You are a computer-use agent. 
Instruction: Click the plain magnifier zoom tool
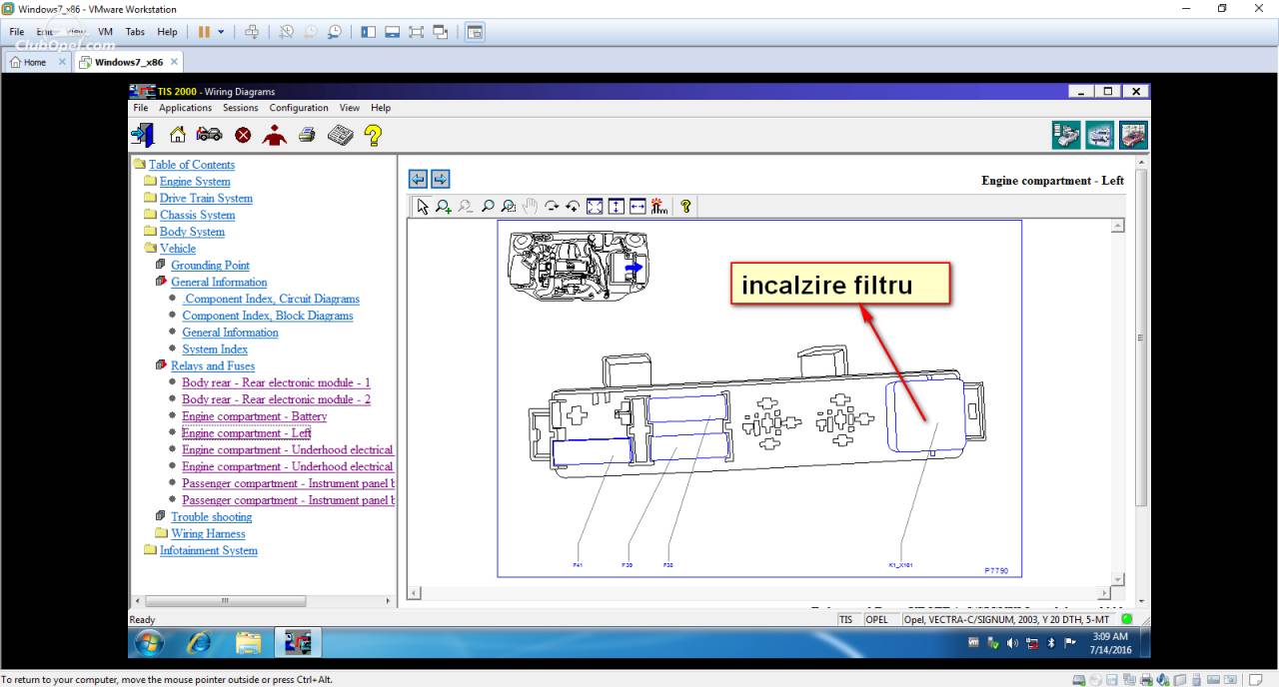(488, 207)
